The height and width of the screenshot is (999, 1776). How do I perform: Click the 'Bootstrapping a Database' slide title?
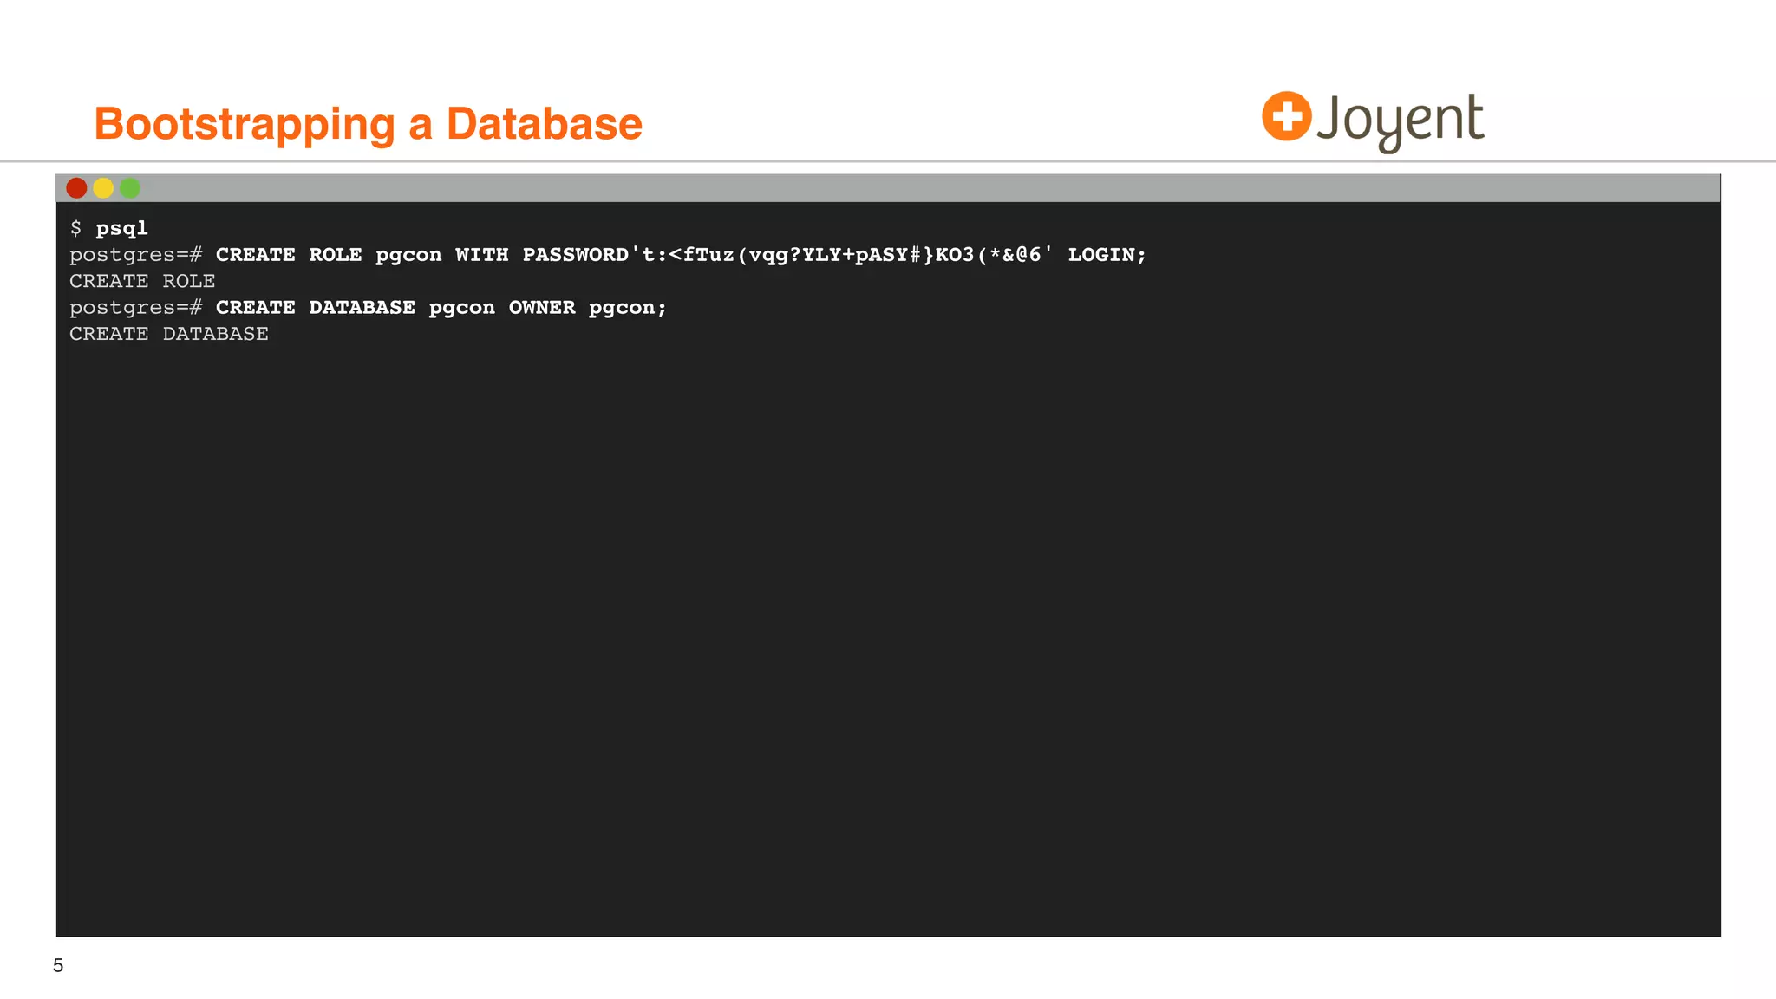(369, 124)
